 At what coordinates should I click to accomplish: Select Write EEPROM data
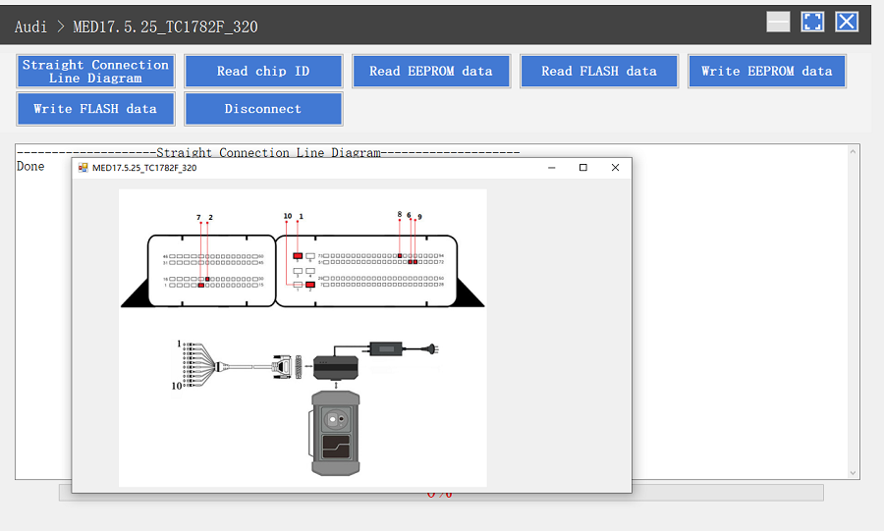pyautogui.click(x=766, y=71)
